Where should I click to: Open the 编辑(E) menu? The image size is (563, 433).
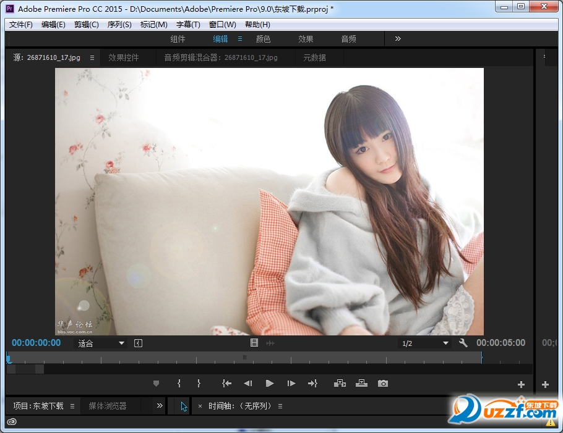53,24
